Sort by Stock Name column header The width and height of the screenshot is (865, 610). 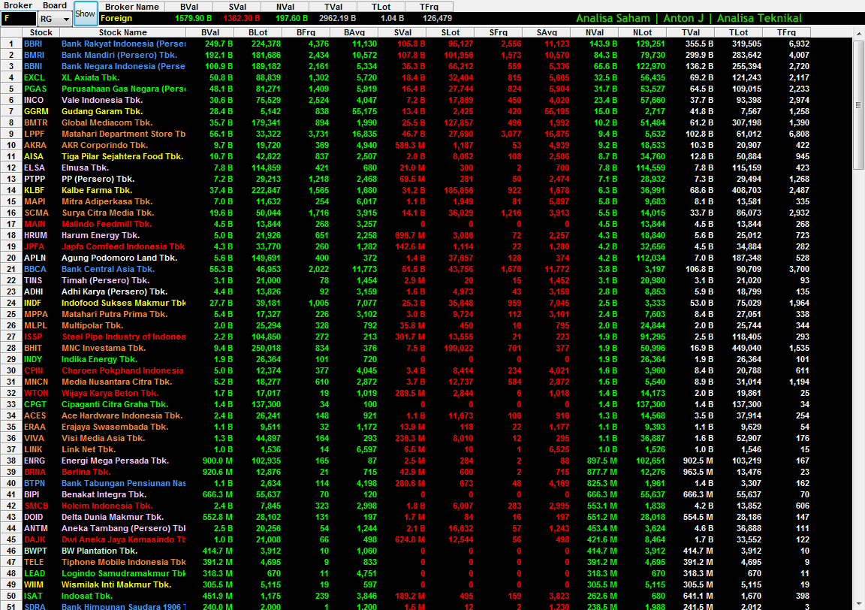(x=122, y=32)
